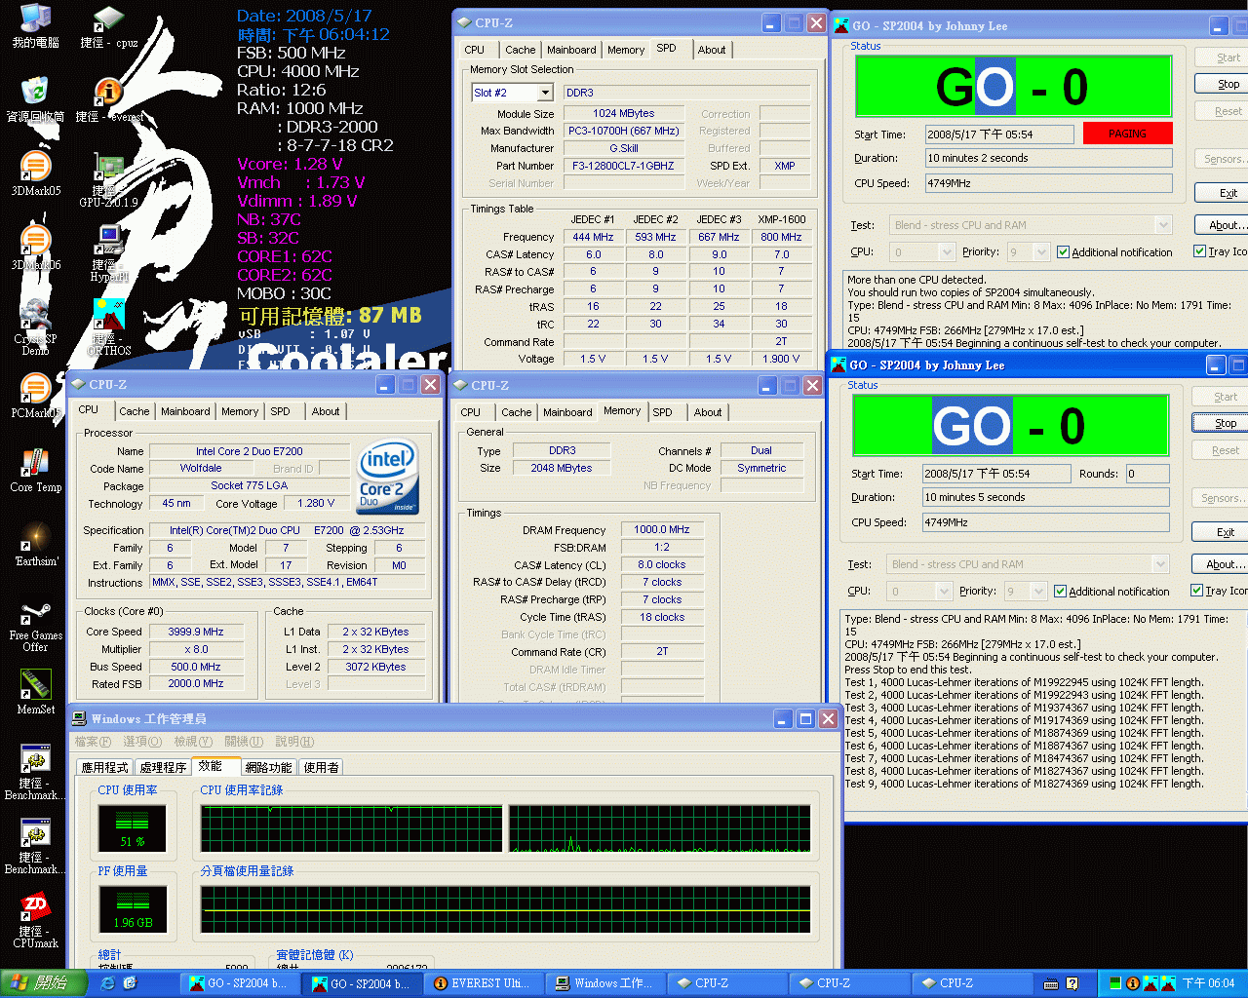Click the Users (使用者) tab in Task Manager
The height and width of the screenshot is (998, 1248).
321,768
